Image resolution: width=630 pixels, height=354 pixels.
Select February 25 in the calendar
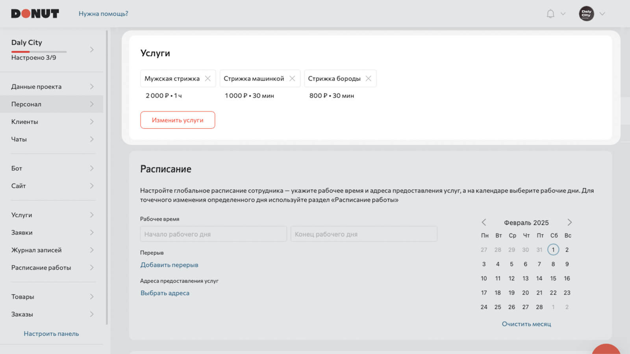point(498,307)
